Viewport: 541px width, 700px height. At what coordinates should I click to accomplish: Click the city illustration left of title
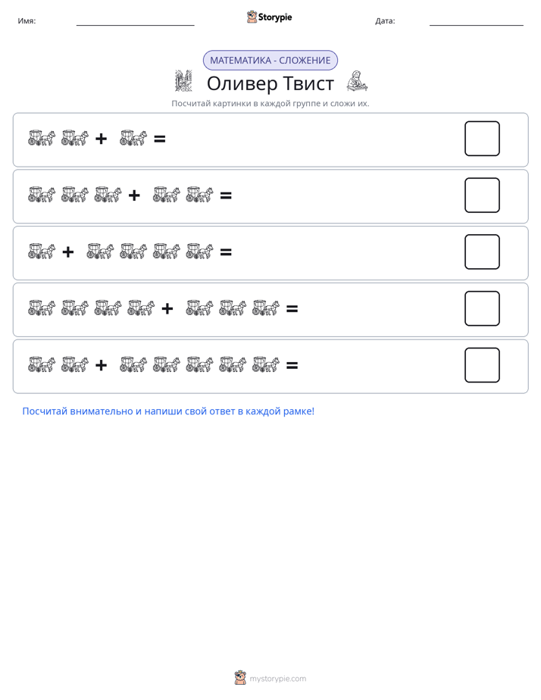tap(183, 81)
